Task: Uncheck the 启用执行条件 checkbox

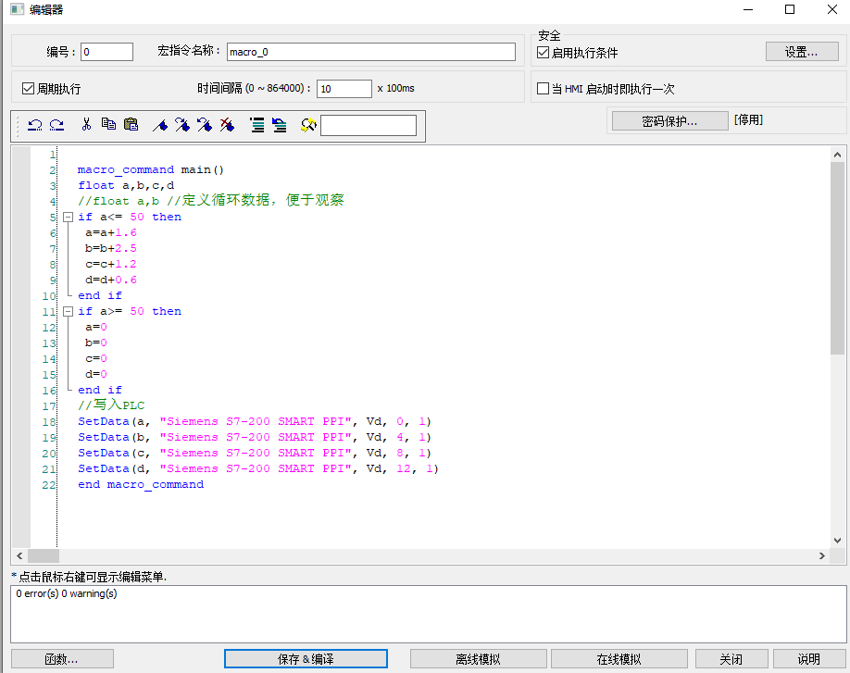Action: click(x=544, y=53)
